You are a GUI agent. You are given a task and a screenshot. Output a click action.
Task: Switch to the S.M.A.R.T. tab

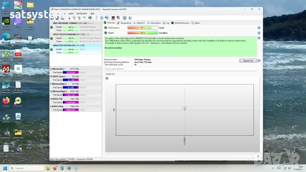coord(139,23)
